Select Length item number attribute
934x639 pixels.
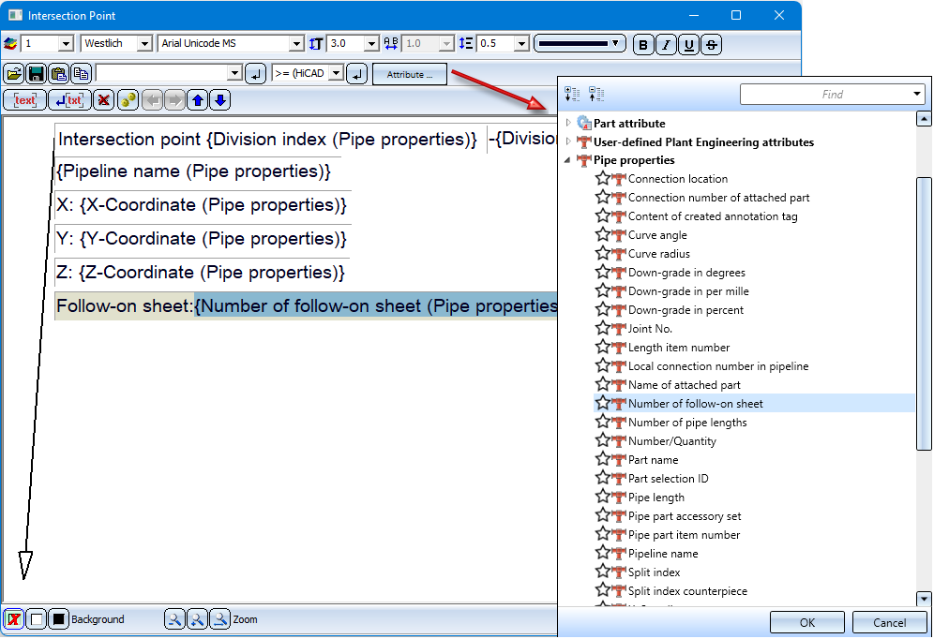678,348
